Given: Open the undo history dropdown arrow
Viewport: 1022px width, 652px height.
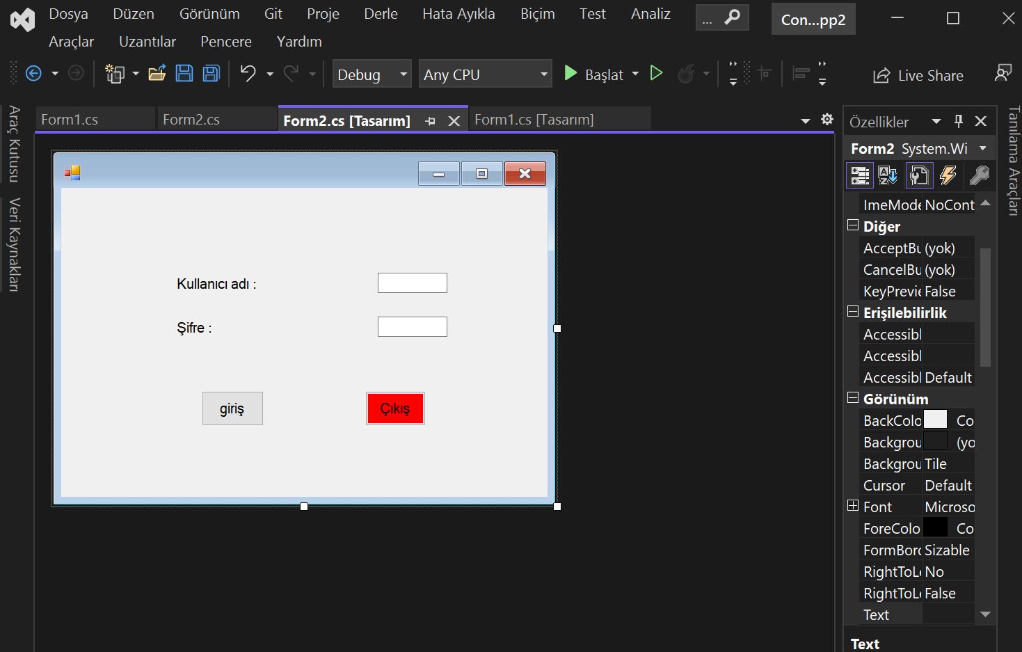Looking at the screenshot, I should (270, 74).
